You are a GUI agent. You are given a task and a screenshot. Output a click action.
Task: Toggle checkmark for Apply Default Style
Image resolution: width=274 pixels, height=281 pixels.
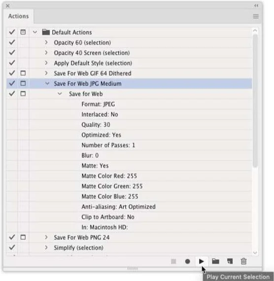tap(12, 63)
